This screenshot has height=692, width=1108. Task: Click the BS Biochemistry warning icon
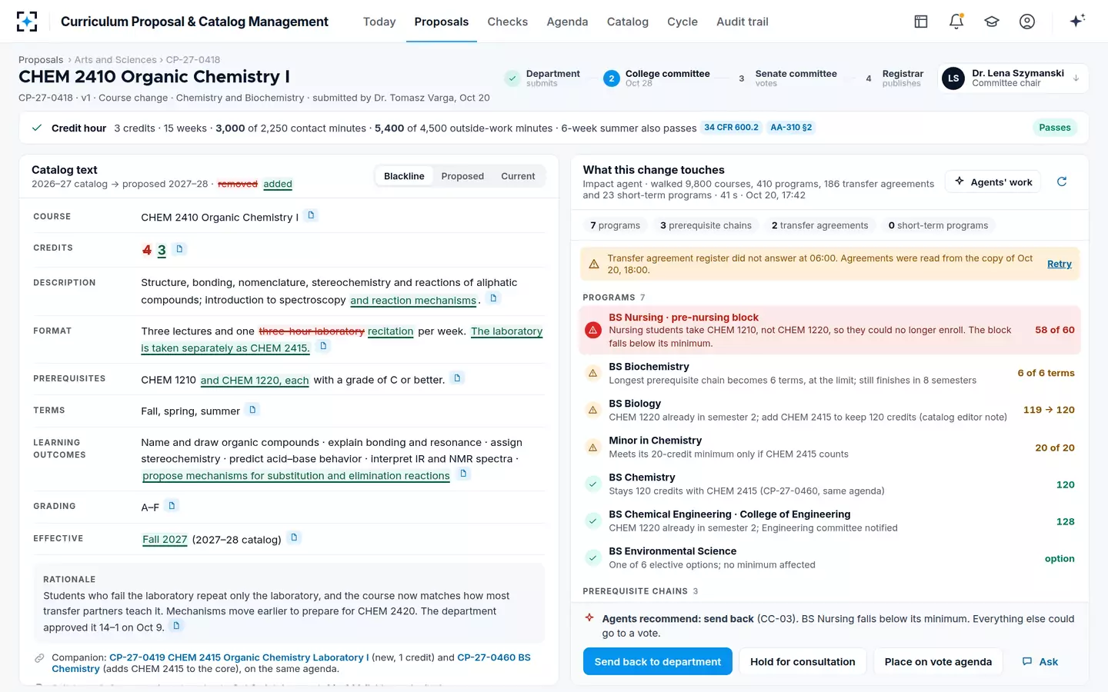(593, 373)
